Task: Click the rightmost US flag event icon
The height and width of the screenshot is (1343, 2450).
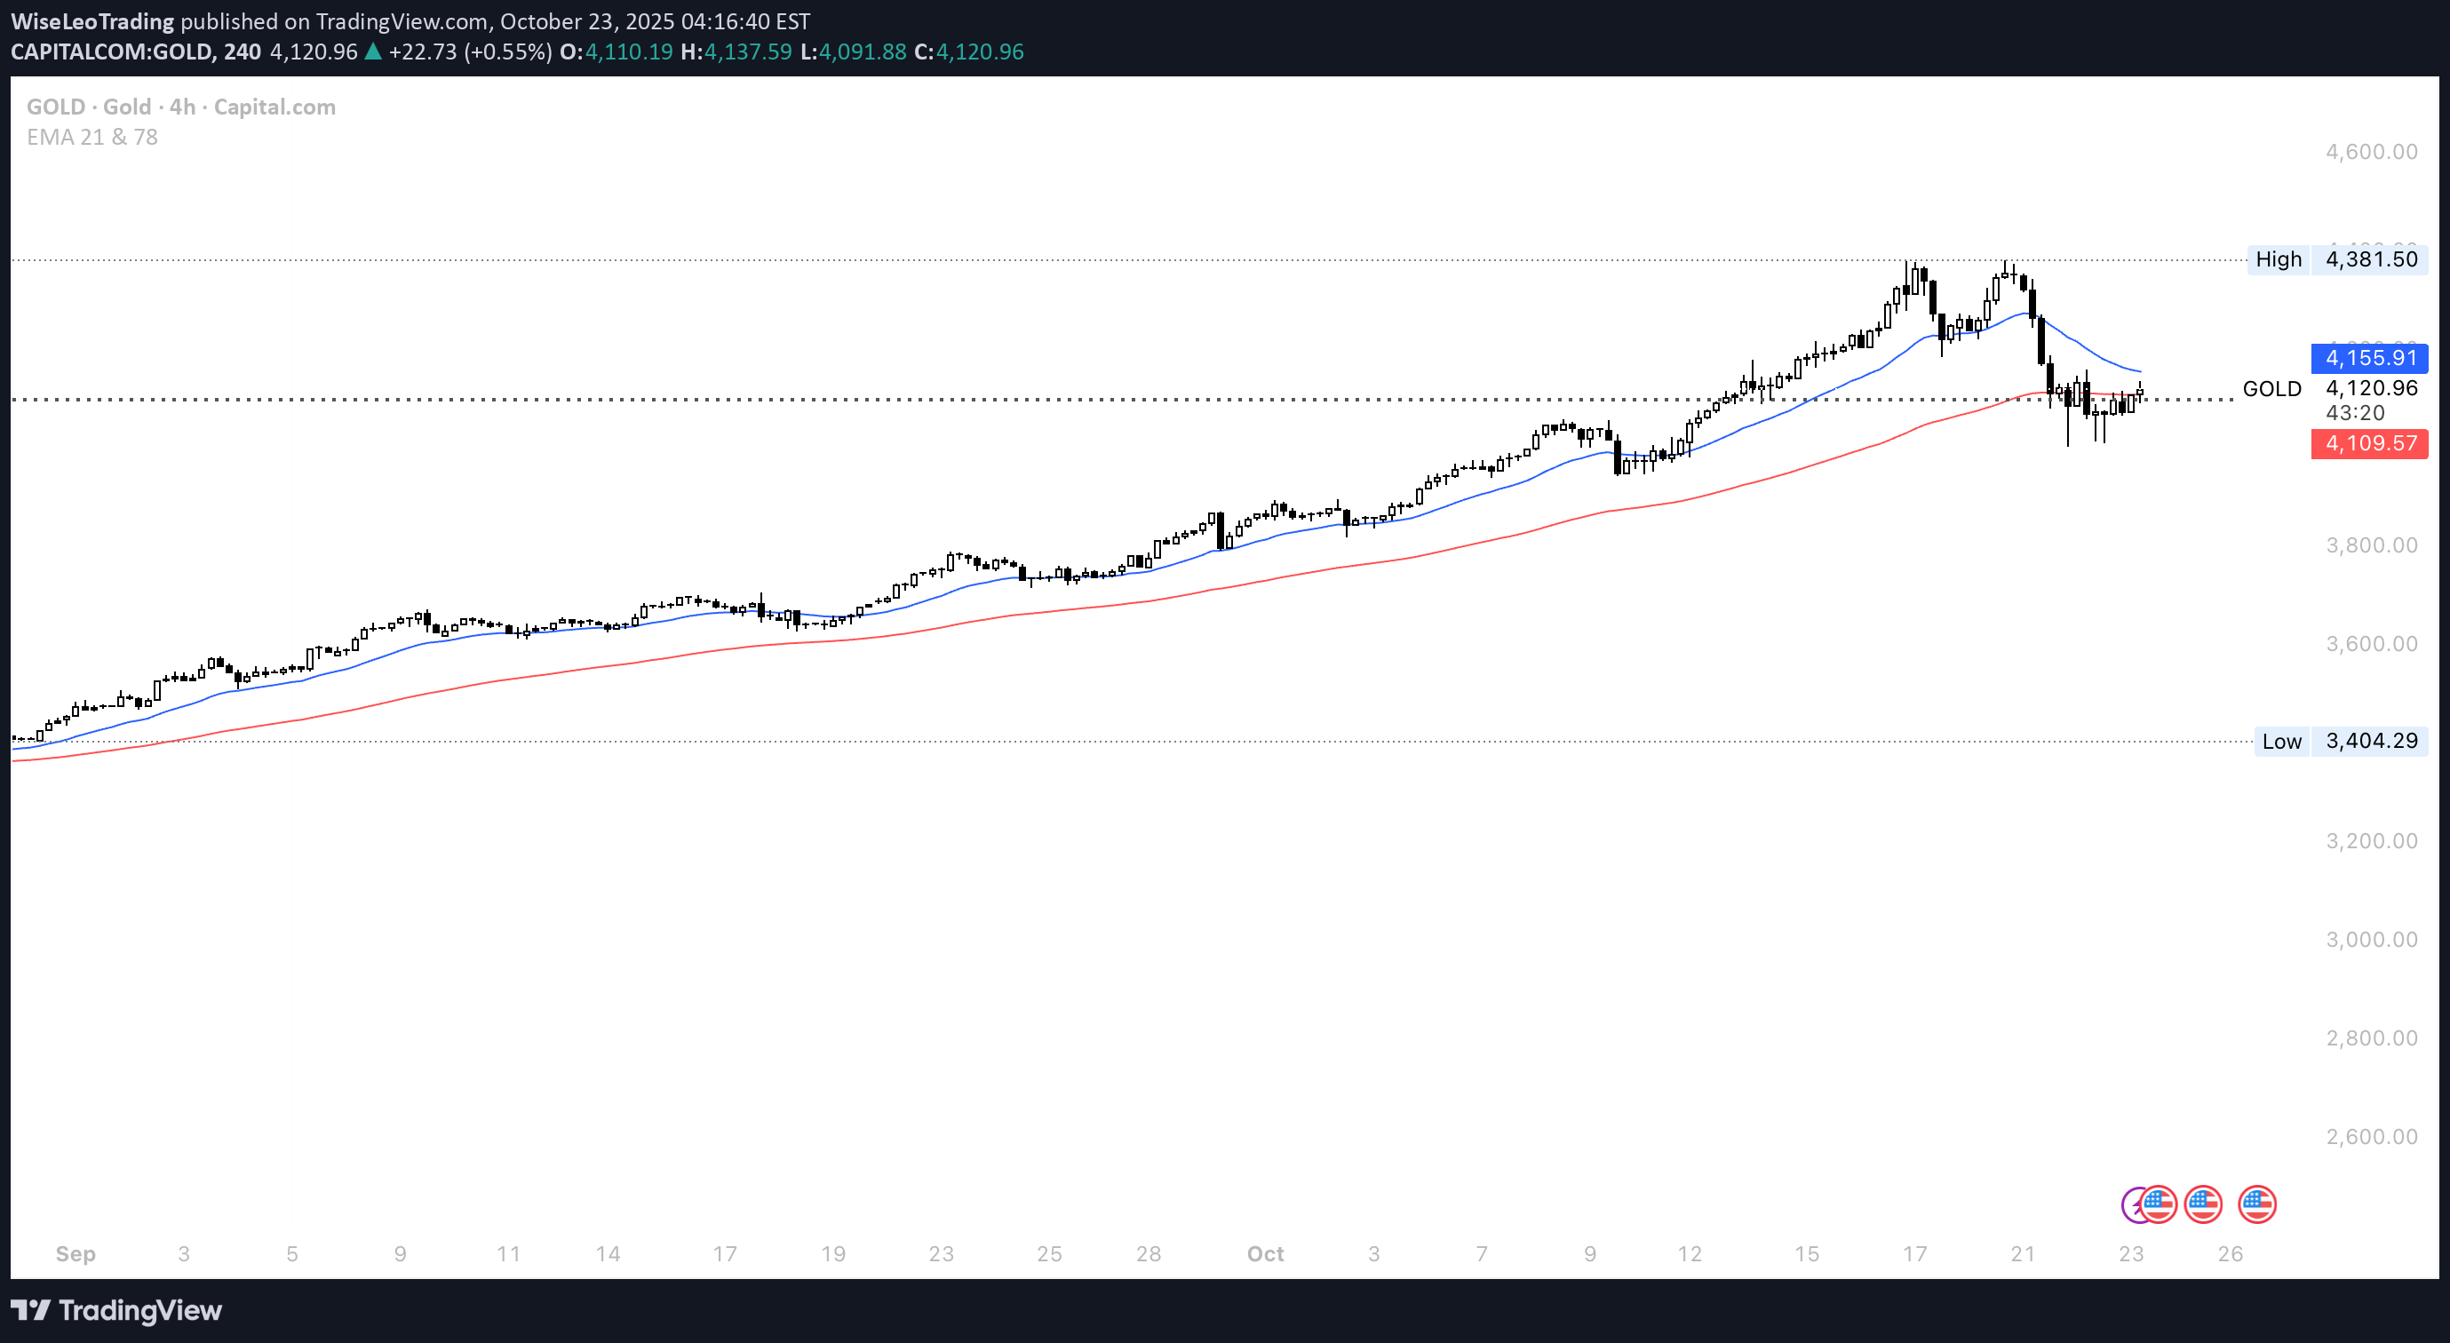Action: (2257, 1205)
